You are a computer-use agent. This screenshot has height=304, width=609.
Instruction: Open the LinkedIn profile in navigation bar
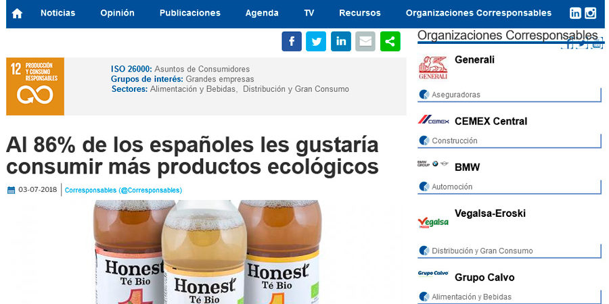[x=575, y=14]
